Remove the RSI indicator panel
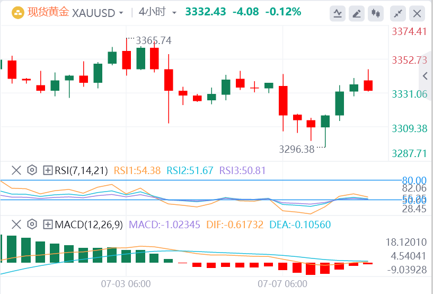Viewport: 433px width, 294px height. pos(16,170)
